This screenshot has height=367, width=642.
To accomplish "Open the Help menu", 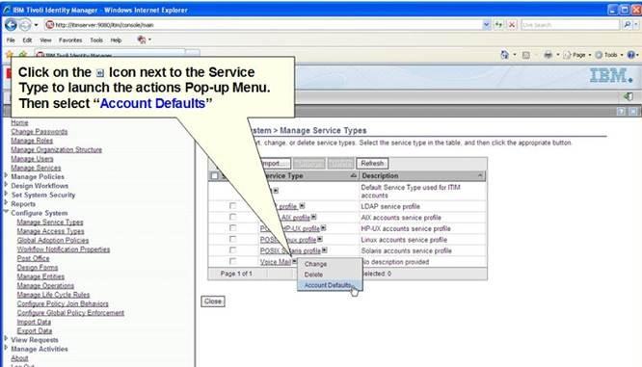I will click(116, 40).
